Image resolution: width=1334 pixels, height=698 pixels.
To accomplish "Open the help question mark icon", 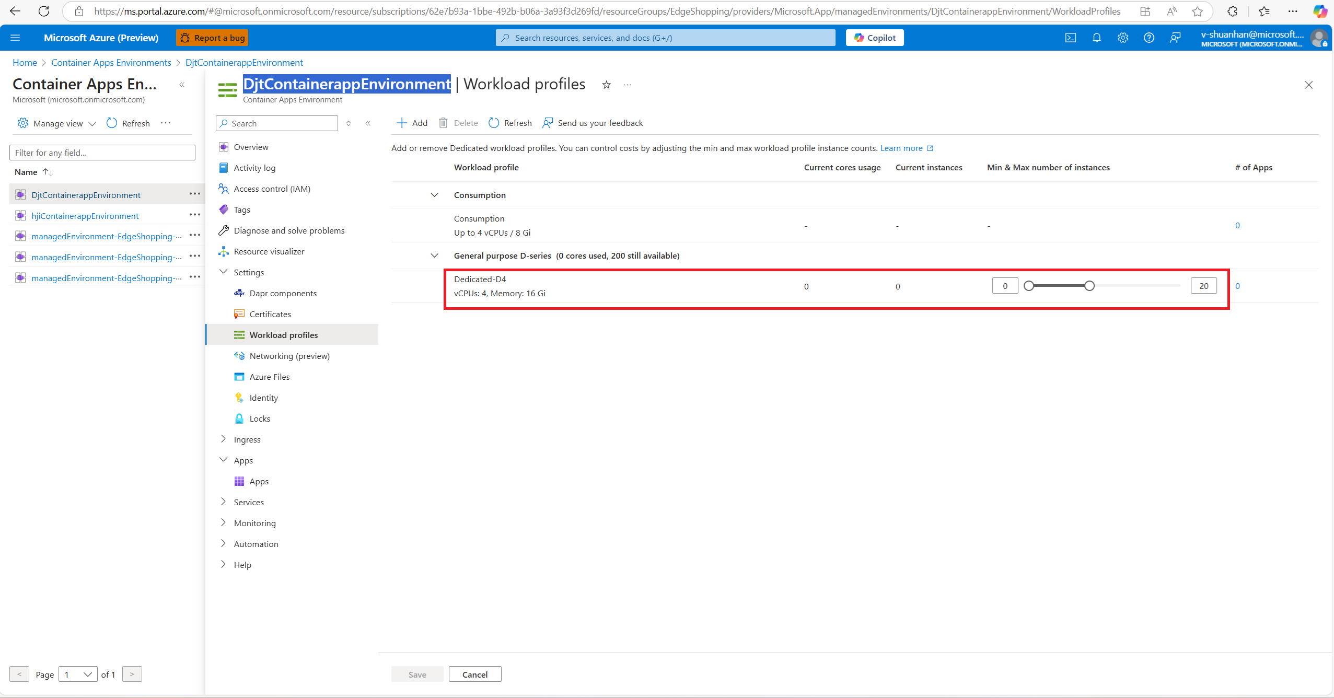I will (x=1149, y=38).
